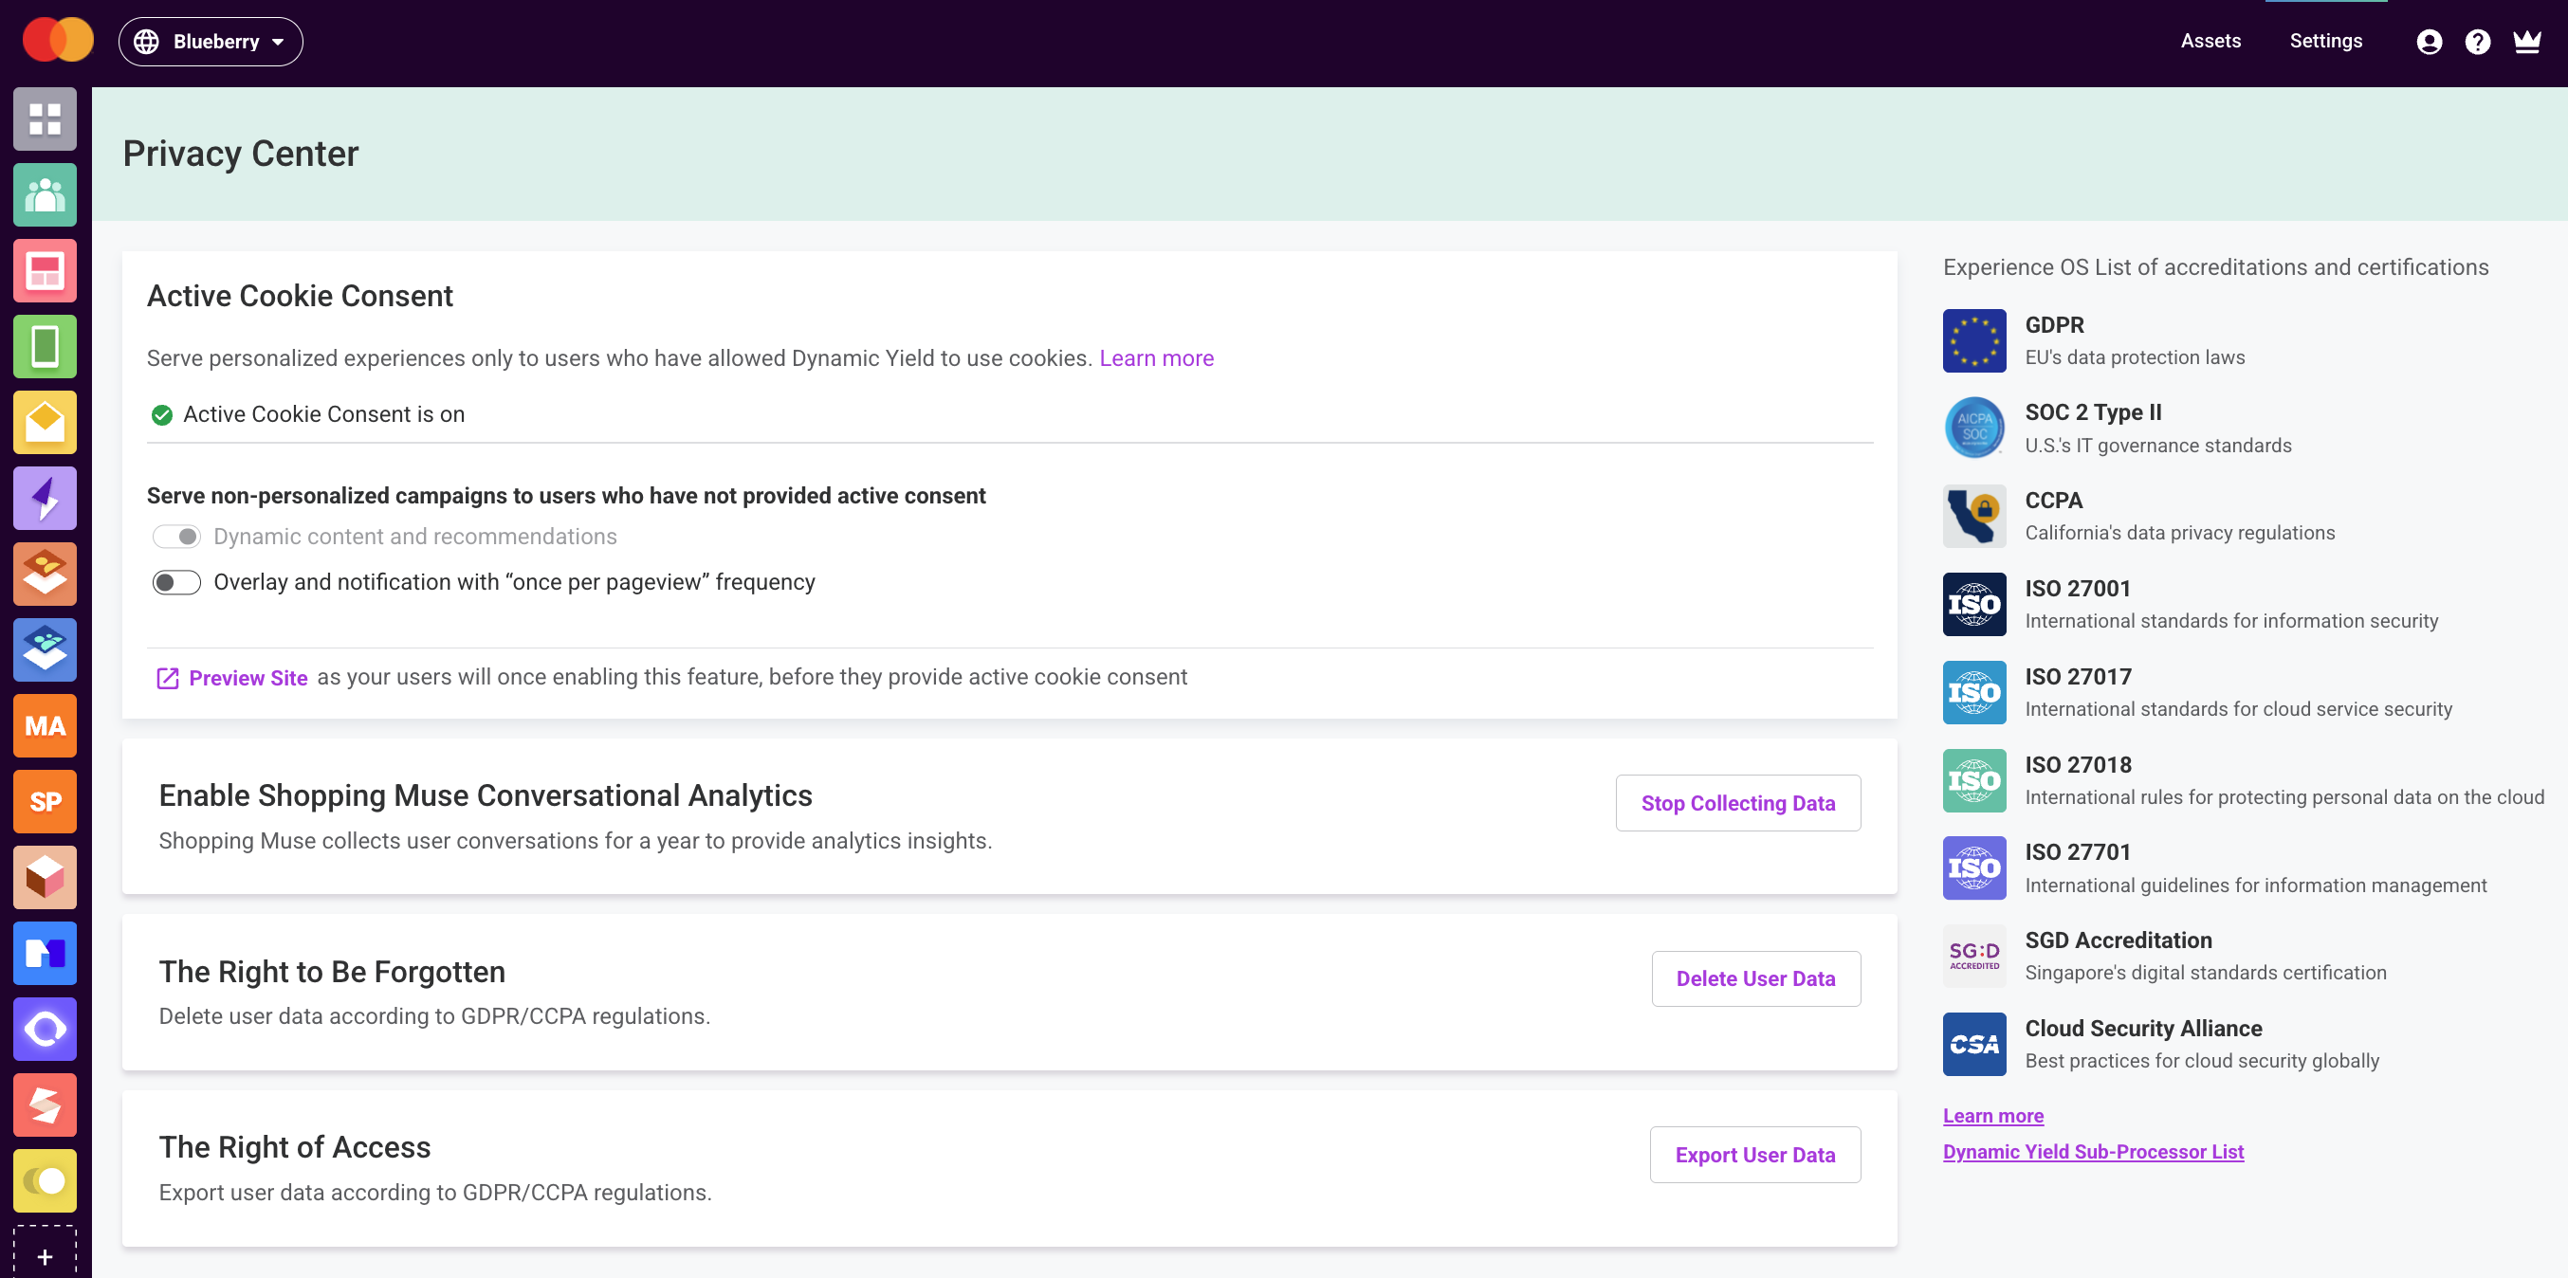Image resolution: width=2568 pixels, height=1278 pixels.
Task: Open the dashboard grid icon in sidebar
Action: click(x=45, y=119)
